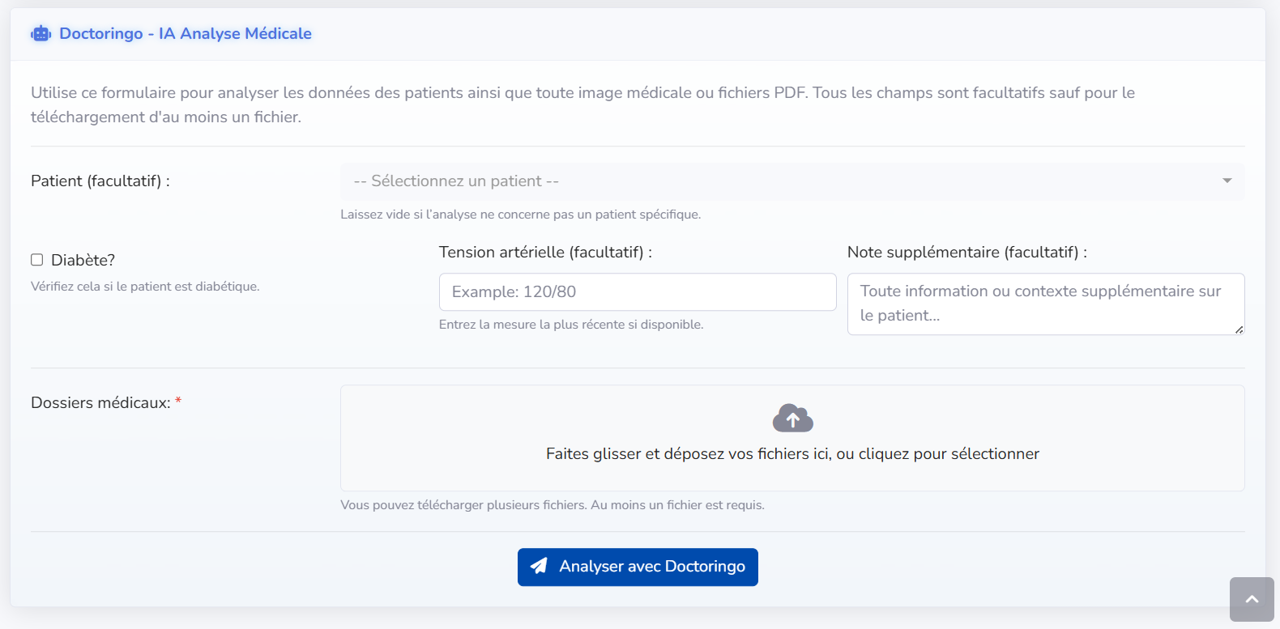The image size is (1280, 629).
Task: Click the Doctoringo - IA Analyse Médicale header
Action: pos(185,33)
